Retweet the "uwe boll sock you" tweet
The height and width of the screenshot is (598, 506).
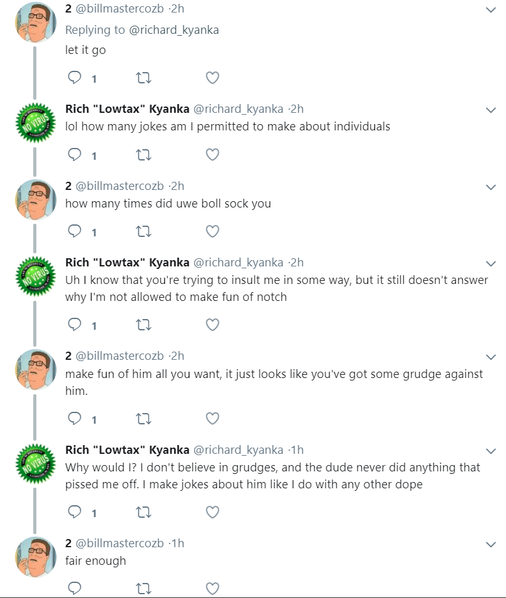[x=144, y=231]
